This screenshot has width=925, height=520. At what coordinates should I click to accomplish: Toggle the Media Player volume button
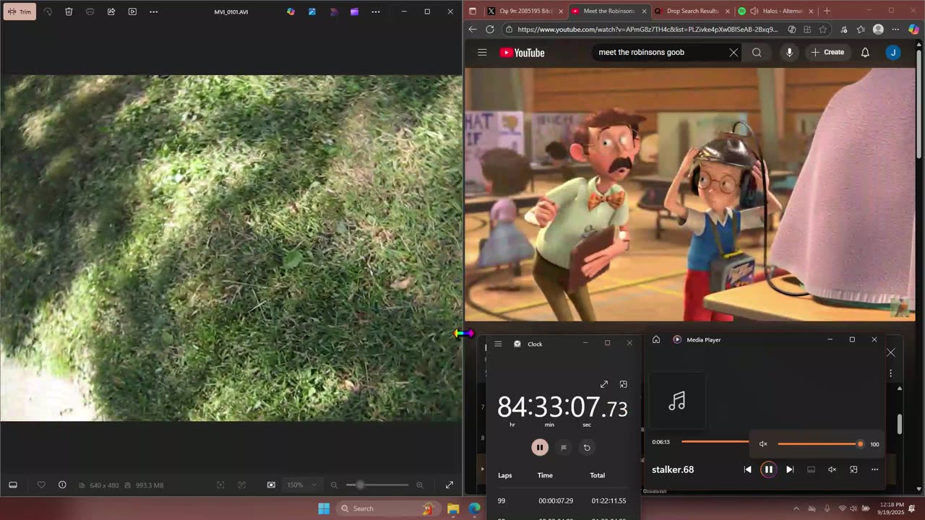pyautogui.click(x=832, y=469)
